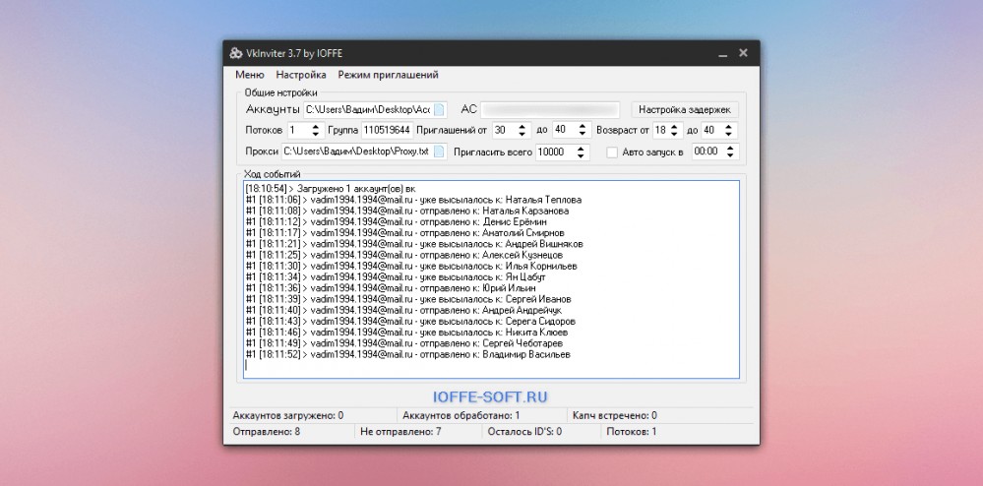The width and height of the screenshot is (983, 486).
Task: Click the Группа ID input field
Action: [387, 131]
